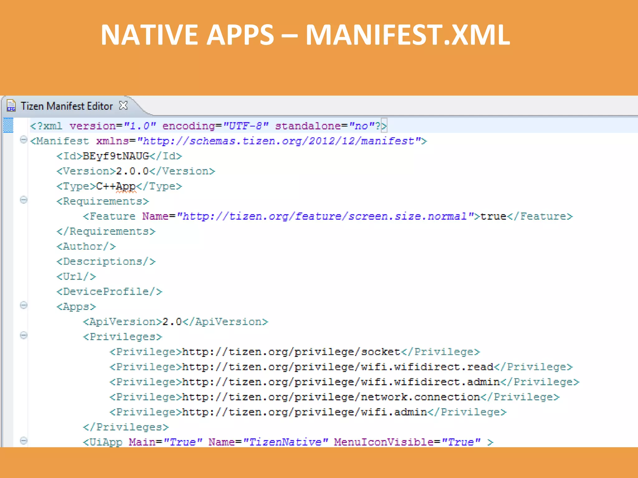Click the standalone attribute value no

pyautogui.click(x=361, y=126)
